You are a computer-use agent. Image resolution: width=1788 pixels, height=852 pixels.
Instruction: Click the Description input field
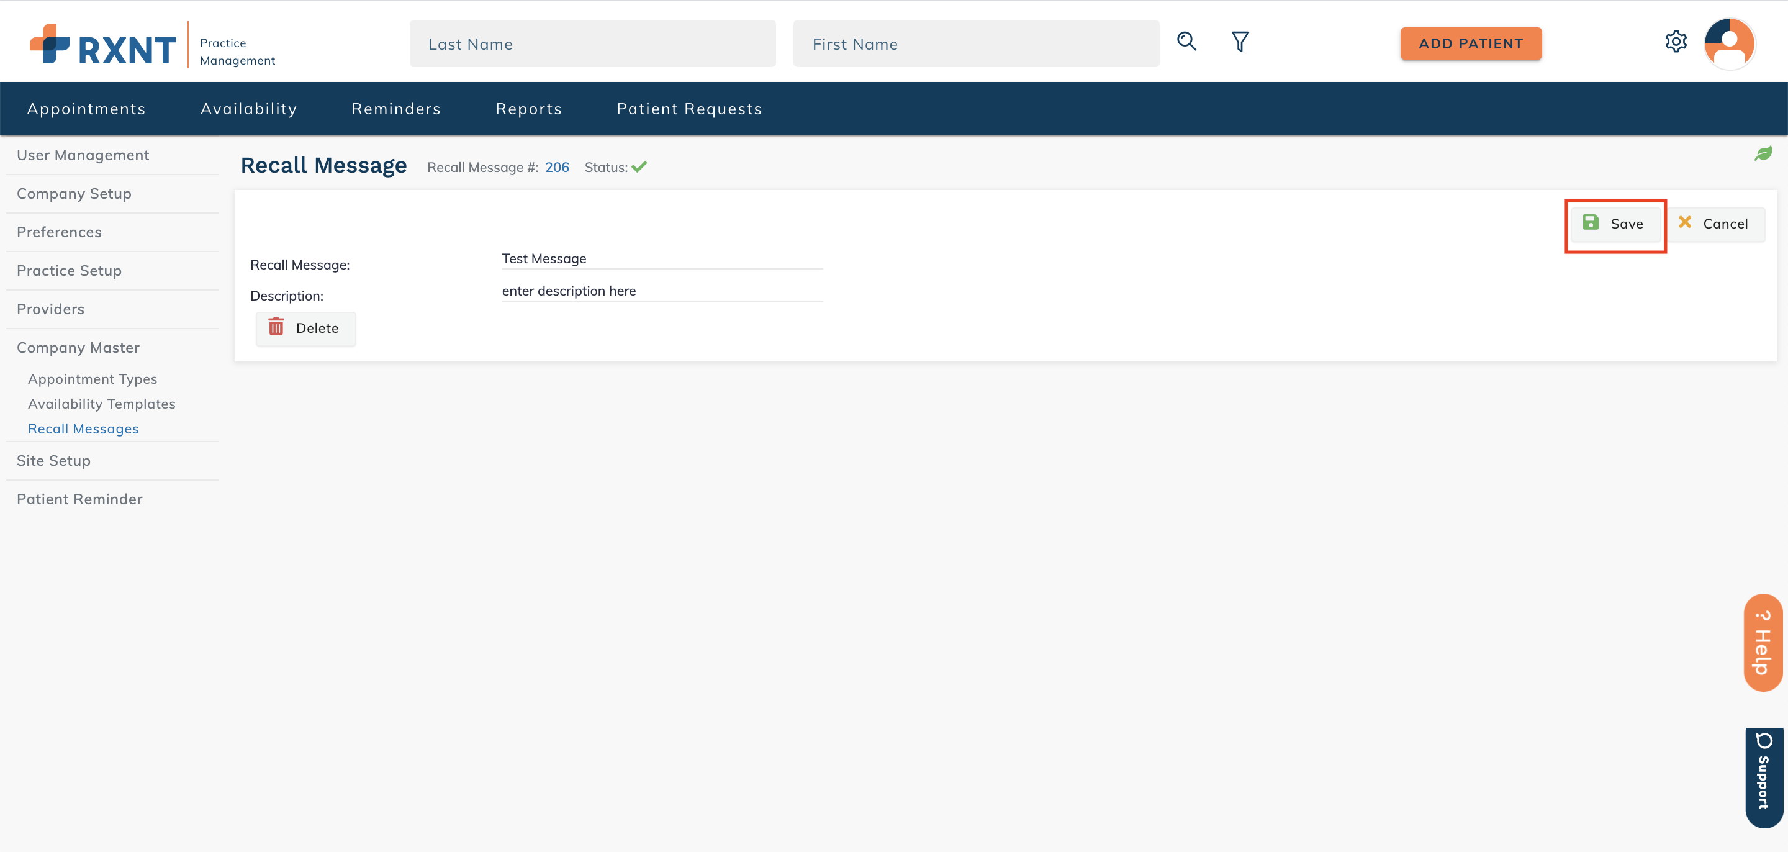(659, 290)
